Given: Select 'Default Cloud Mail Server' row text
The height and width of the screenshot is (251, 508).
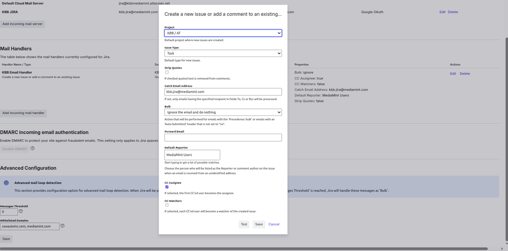Looking at the screenshot, I should coord(23,3).
